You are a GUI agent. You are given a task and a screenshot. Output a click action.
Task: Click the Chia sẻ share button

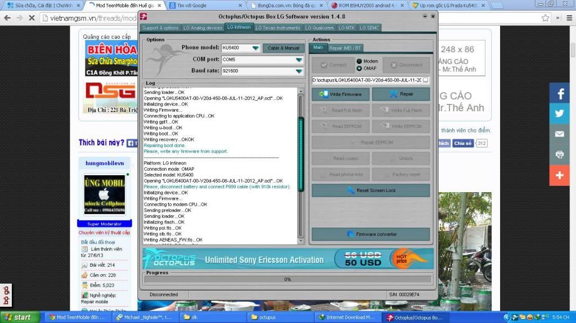click(x=462, y=143)
